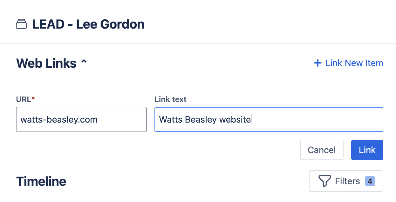The width and height of the screenshot is (396, 202).
Task: Click the Web Links section heading
Action: [x=46, y=63]
